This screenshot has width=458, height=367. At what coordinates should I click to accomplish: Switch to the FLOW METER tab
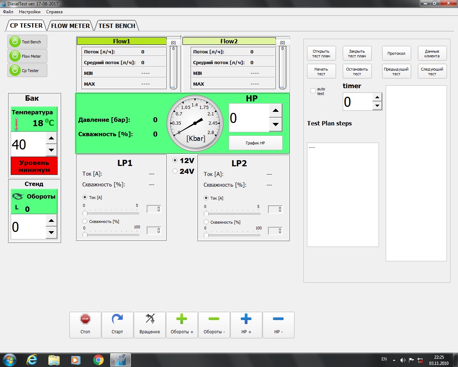point(70,26)
